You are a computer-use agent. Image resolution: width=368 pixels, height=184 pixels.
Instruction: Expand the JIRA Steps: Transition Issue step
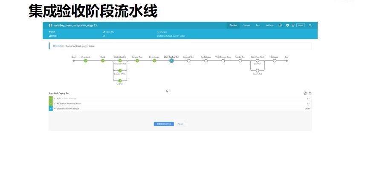click(55, 103)
